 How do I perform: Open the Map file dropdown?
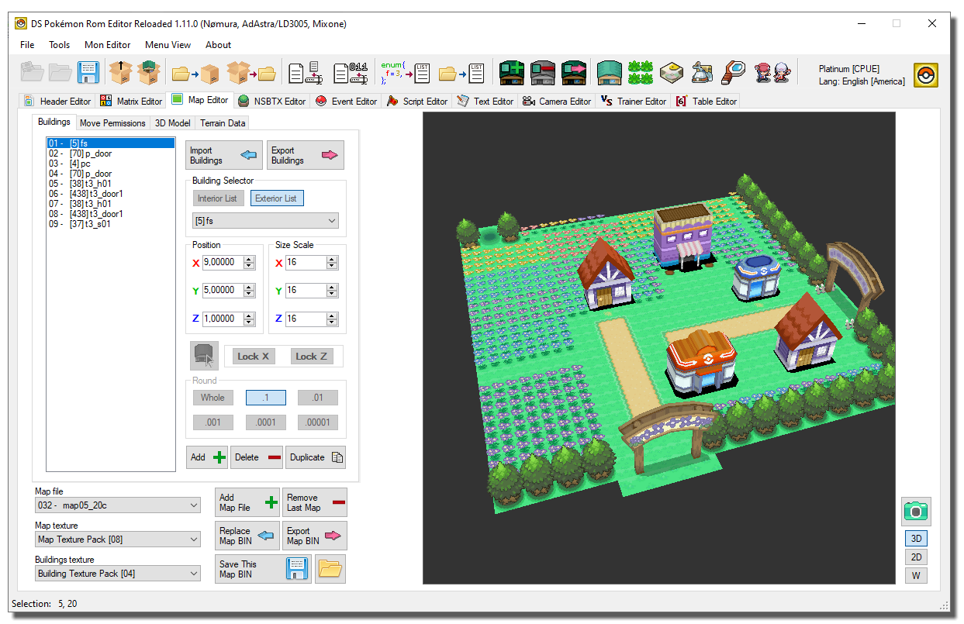click(118, 505)
